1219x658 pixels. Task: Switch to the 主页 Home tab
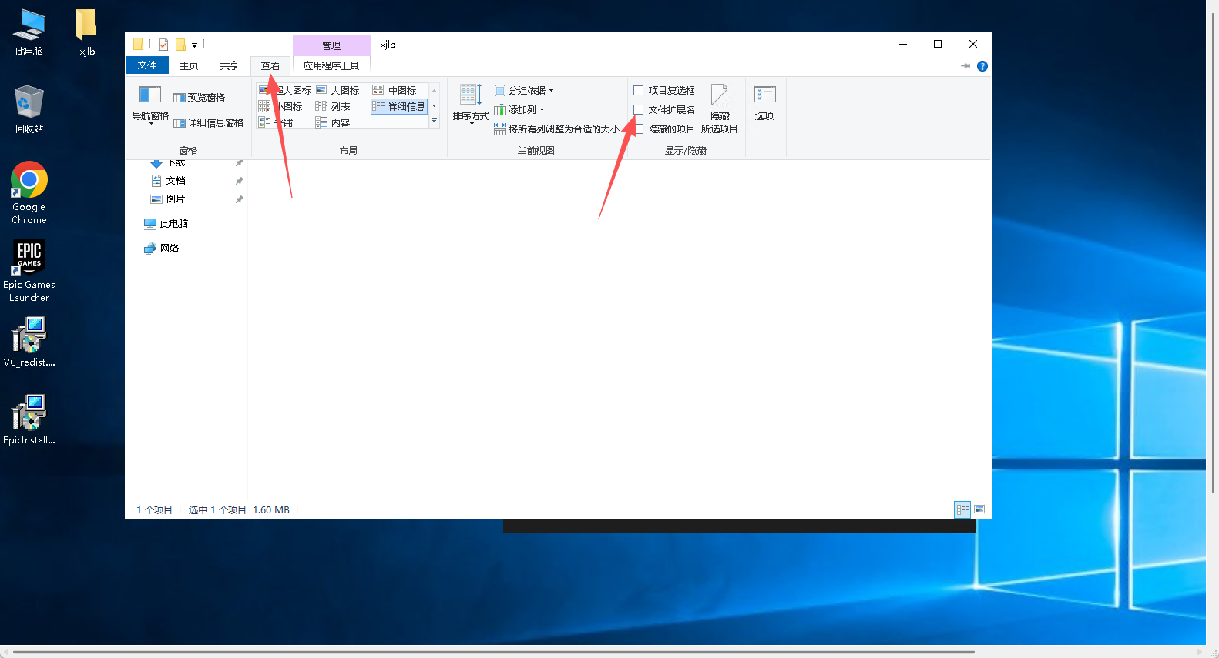[189, 66]
